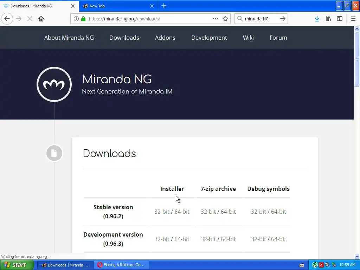Show site information with the info icon
The height and width of the screenshot is (270, 360).
point(76,19)
